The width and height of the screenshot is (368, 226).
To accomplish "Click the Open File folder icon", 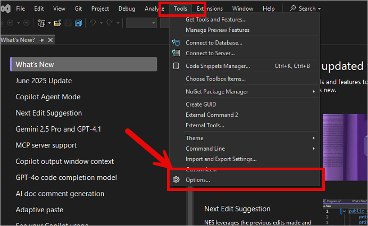I will [57, 23].
